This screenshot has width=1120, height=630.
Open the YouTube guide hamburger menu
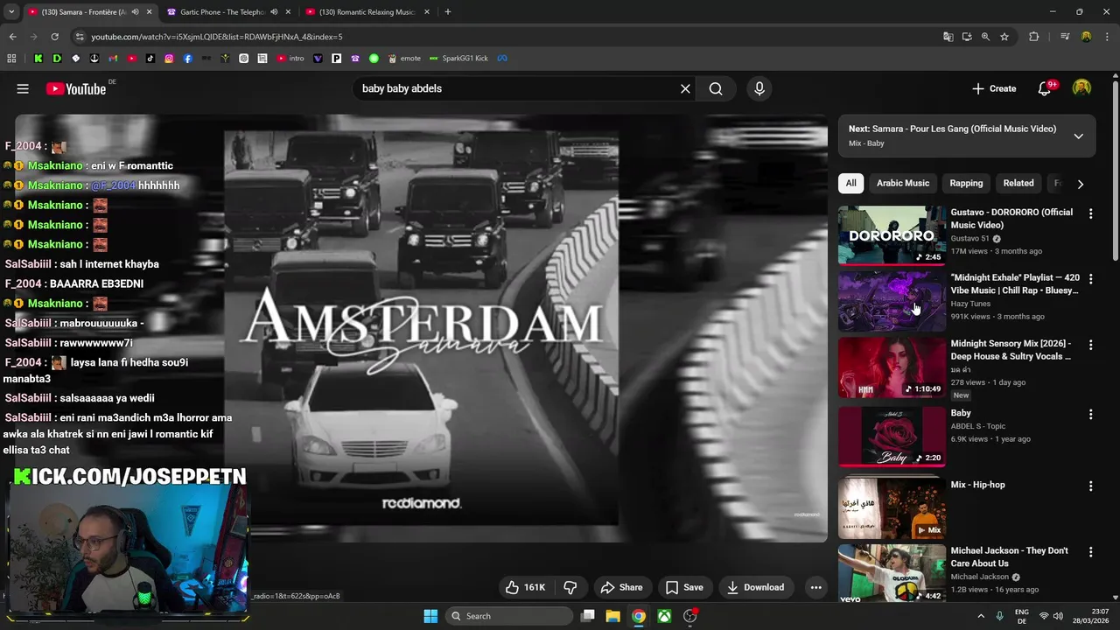pos(23,88)
